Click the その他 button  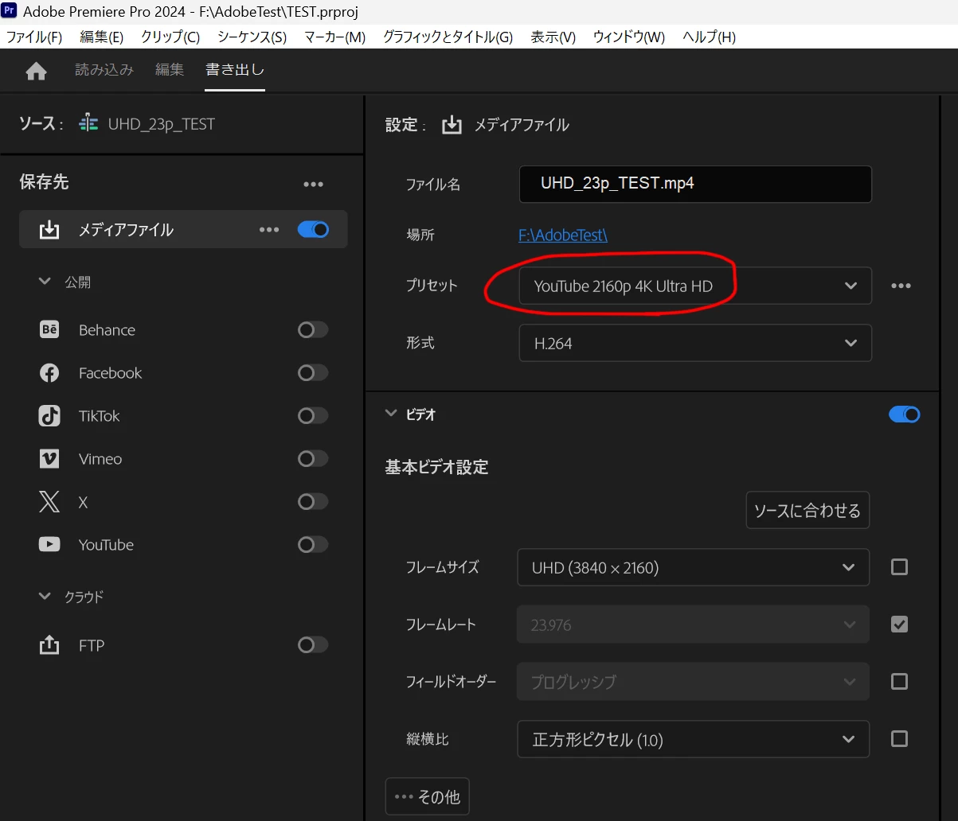pos(428,796)
